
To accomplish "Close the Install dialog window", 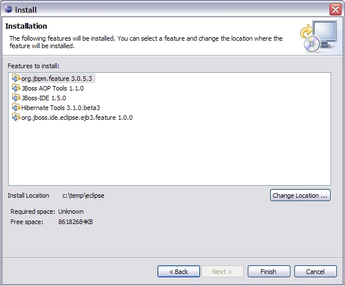I will [335, 9].
